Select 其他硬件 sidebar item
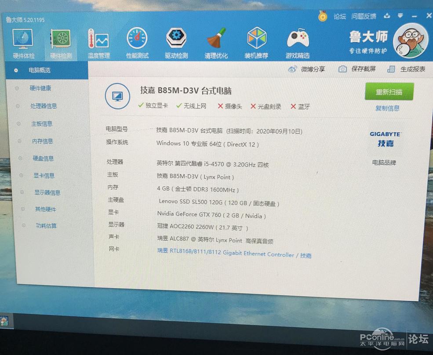This screenshot has width=433, height=355. (45, 209)
